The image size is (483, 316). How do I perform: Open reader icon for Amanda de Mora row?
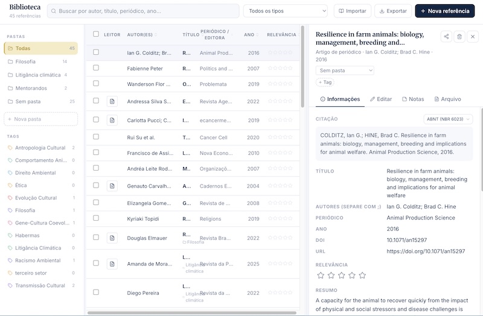pyautogui.click(x=112, y=264)
